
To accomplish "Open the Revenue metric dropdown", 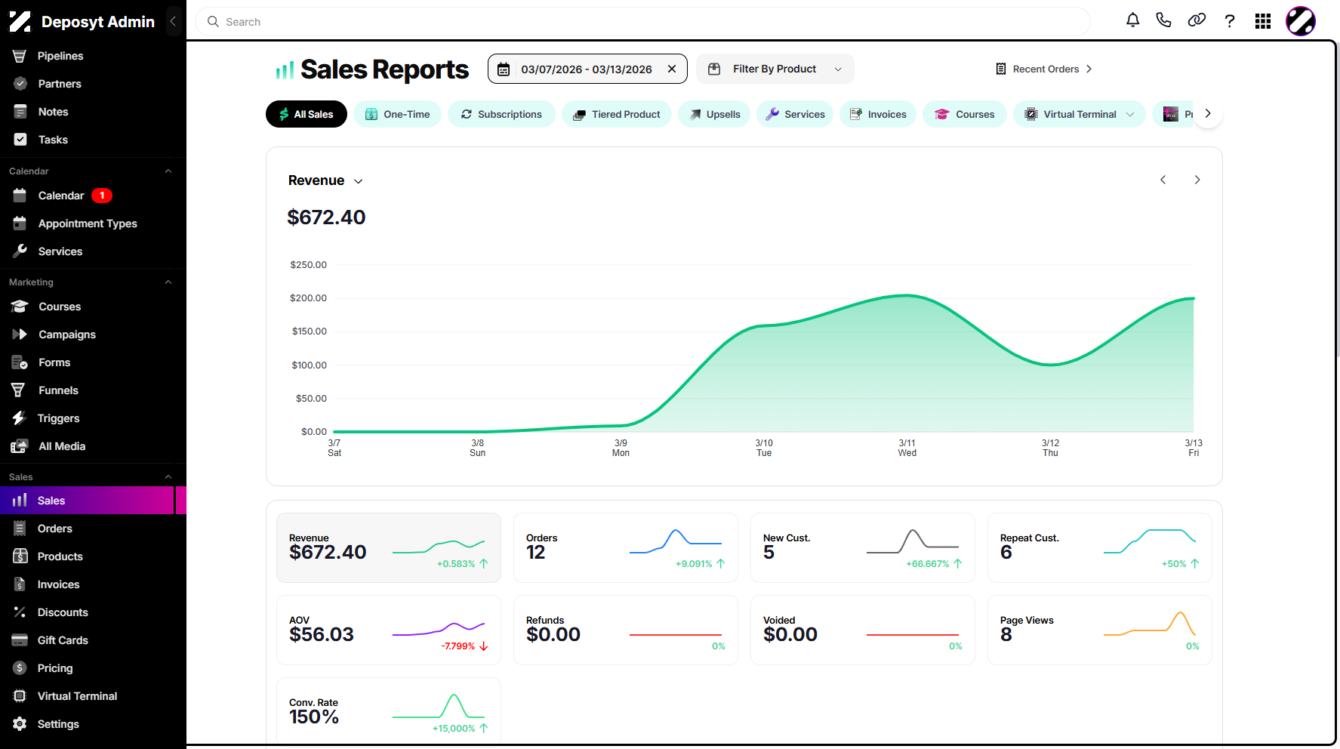I will tap(325, 180).
